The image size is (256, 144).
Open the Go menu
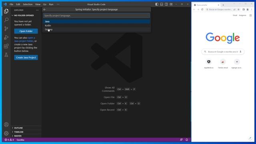coord(45,4)
